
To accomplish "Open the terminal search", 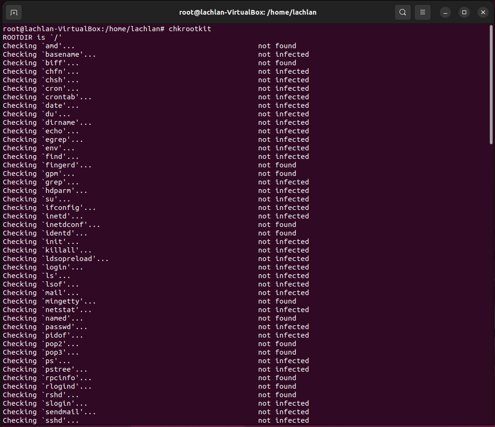I will (402, 12).
